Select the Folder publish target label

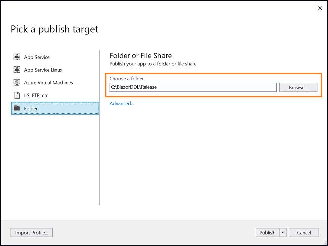pos(31,109)
